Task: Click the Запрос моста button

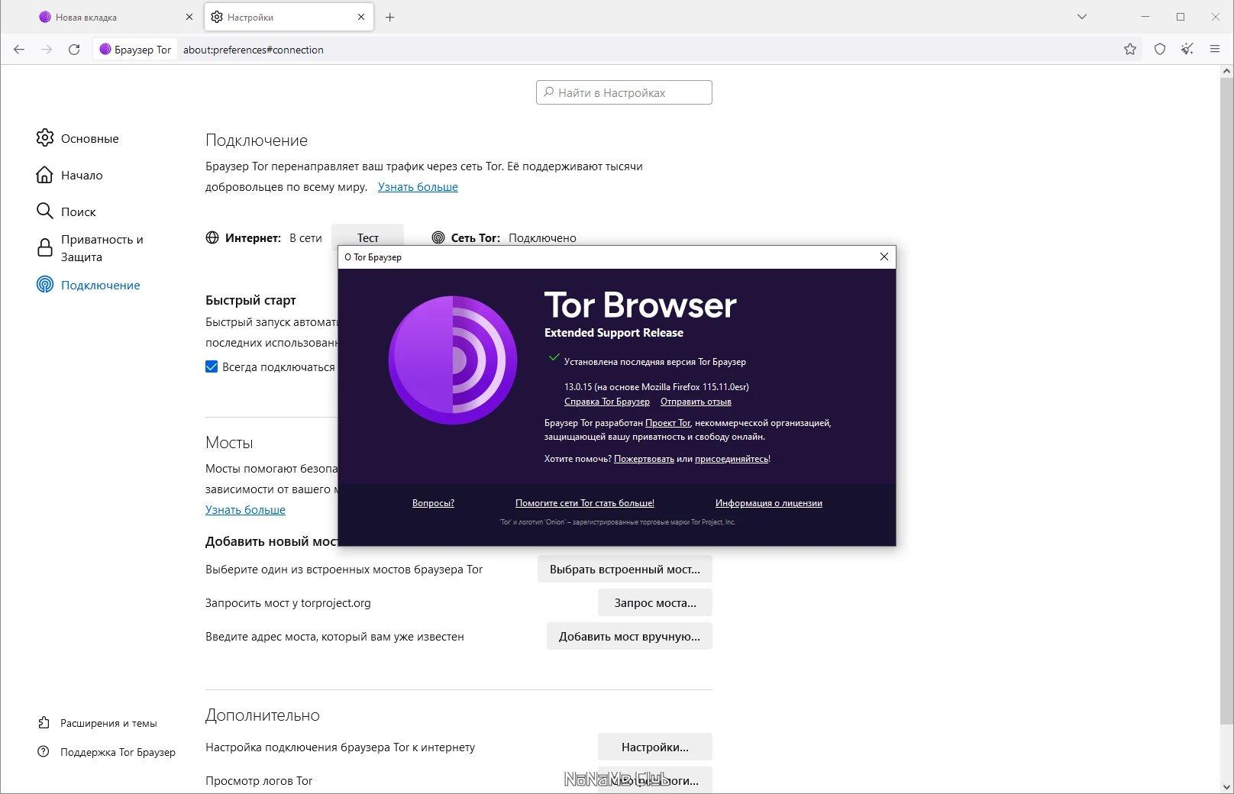Action: tap(655, 602)
